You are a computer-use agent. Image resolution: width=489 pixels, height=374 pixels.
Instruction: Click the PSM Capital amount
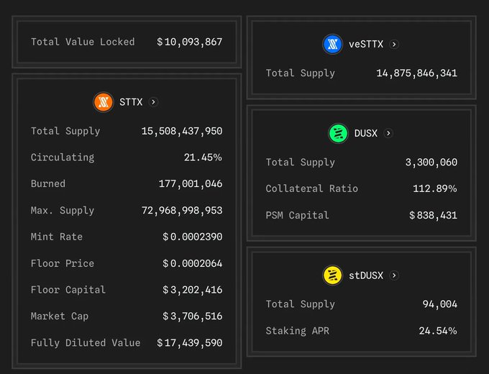click(433, 215)
